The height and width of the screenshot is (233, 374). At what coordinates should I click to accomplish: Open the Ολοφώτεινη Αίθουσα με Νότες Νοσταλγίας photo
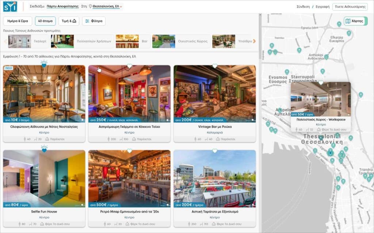click(x=44, y=94)
